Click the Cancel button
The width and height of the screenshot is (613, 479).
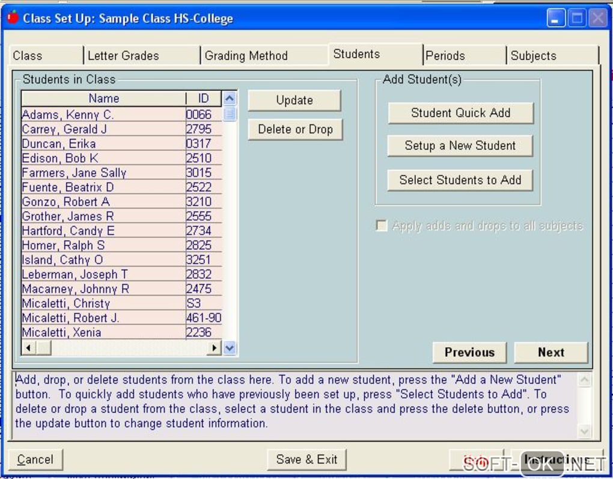[35, 459]
